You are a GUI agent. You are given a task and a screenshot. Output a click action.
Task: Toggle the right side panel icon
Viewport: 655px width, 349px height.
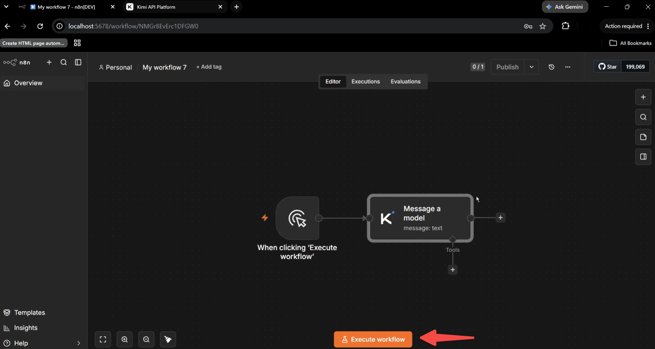(x=643, y=157)
